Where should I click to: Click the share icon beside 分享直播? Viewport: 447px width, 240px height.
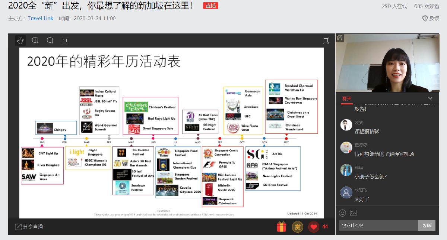click(x=18, y=226)
